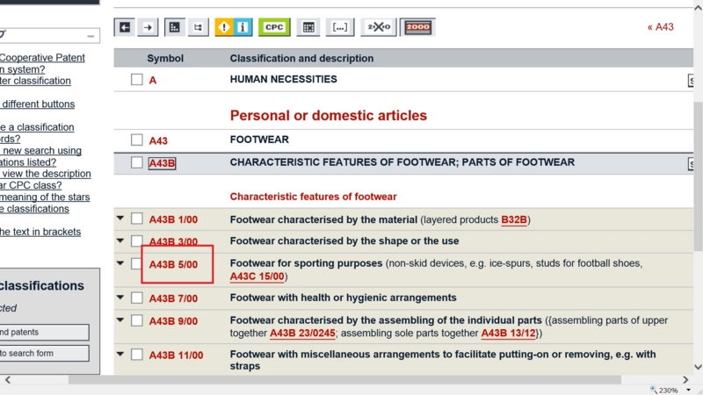This screenshot has height=395, width=703.
Task: Click the S button on HUMAN NECESSITIES row
Action: [x=691, y=81]
